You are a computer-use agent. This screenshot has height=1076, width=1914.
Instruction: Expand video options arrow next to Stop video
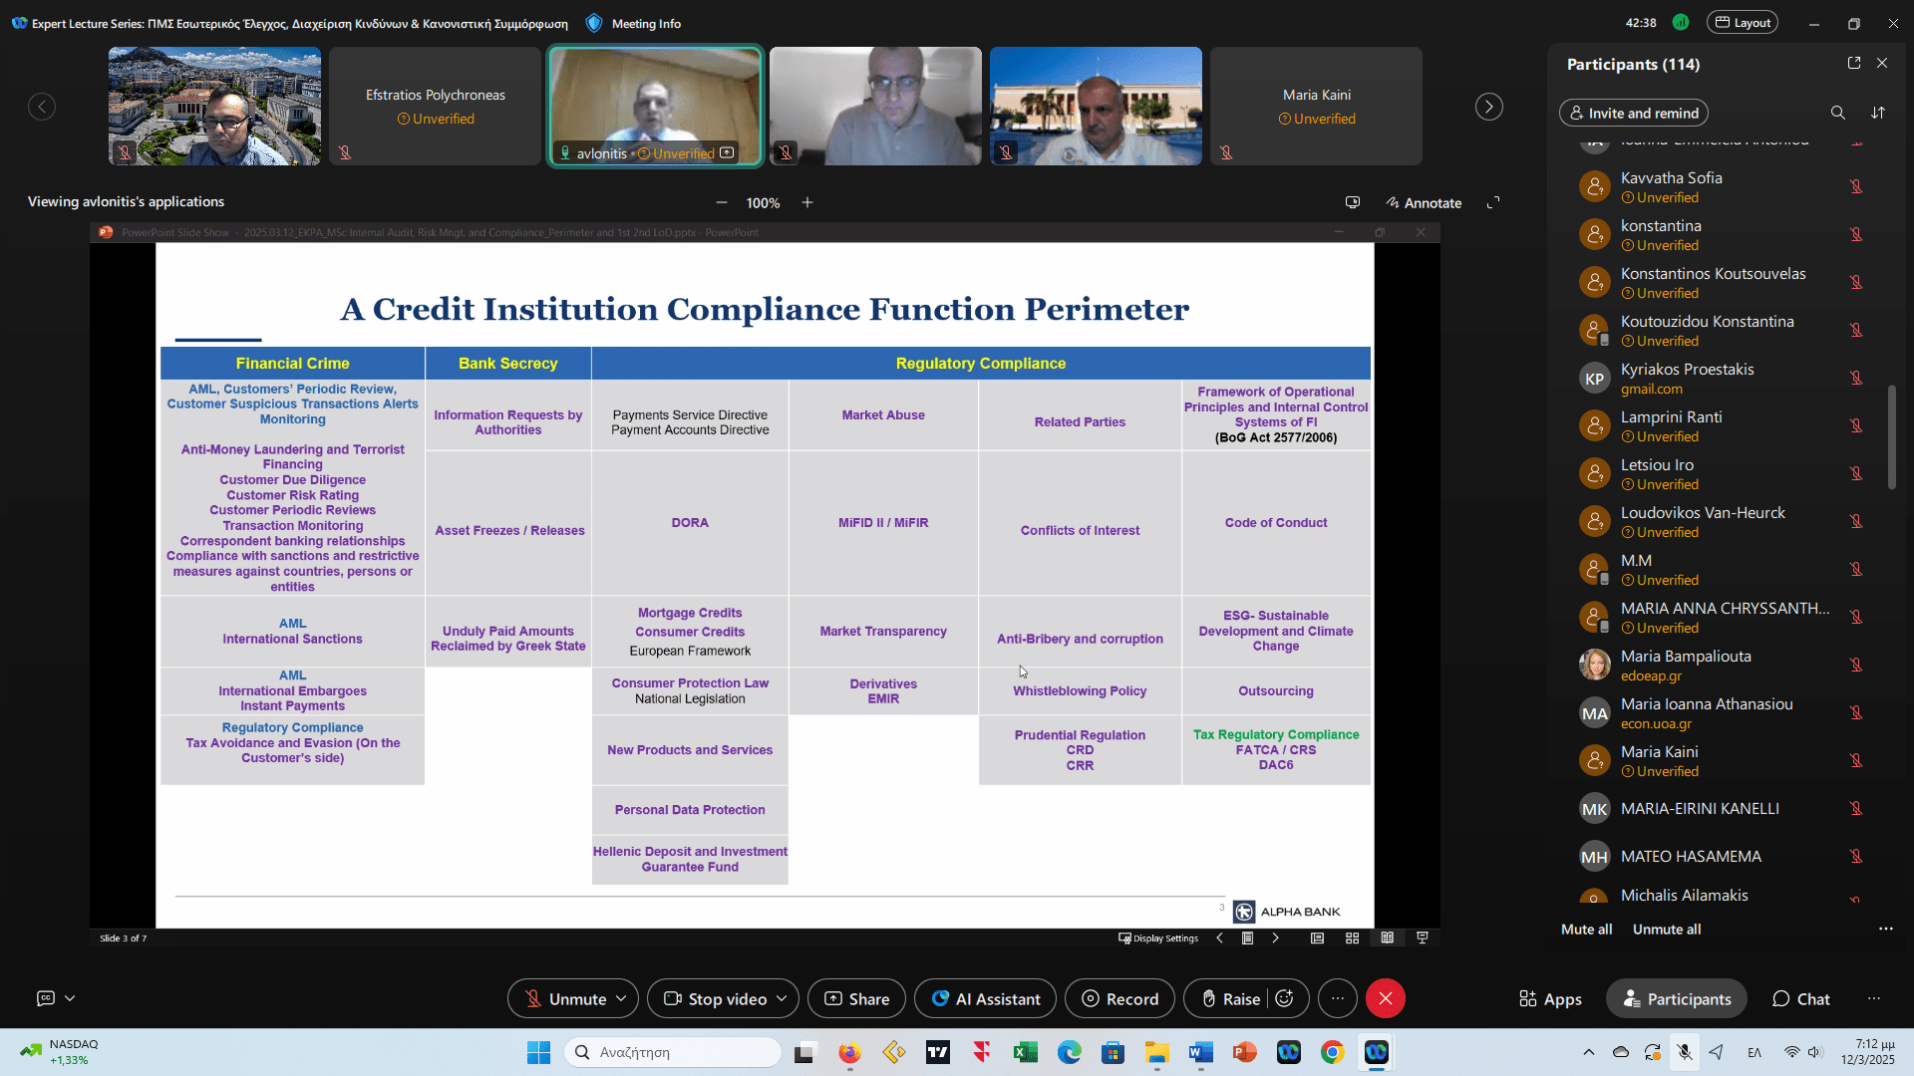point(782,998)
